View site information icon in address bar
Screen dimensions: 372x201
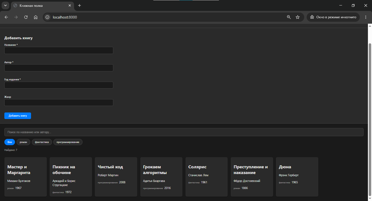(x=47, y=17)
